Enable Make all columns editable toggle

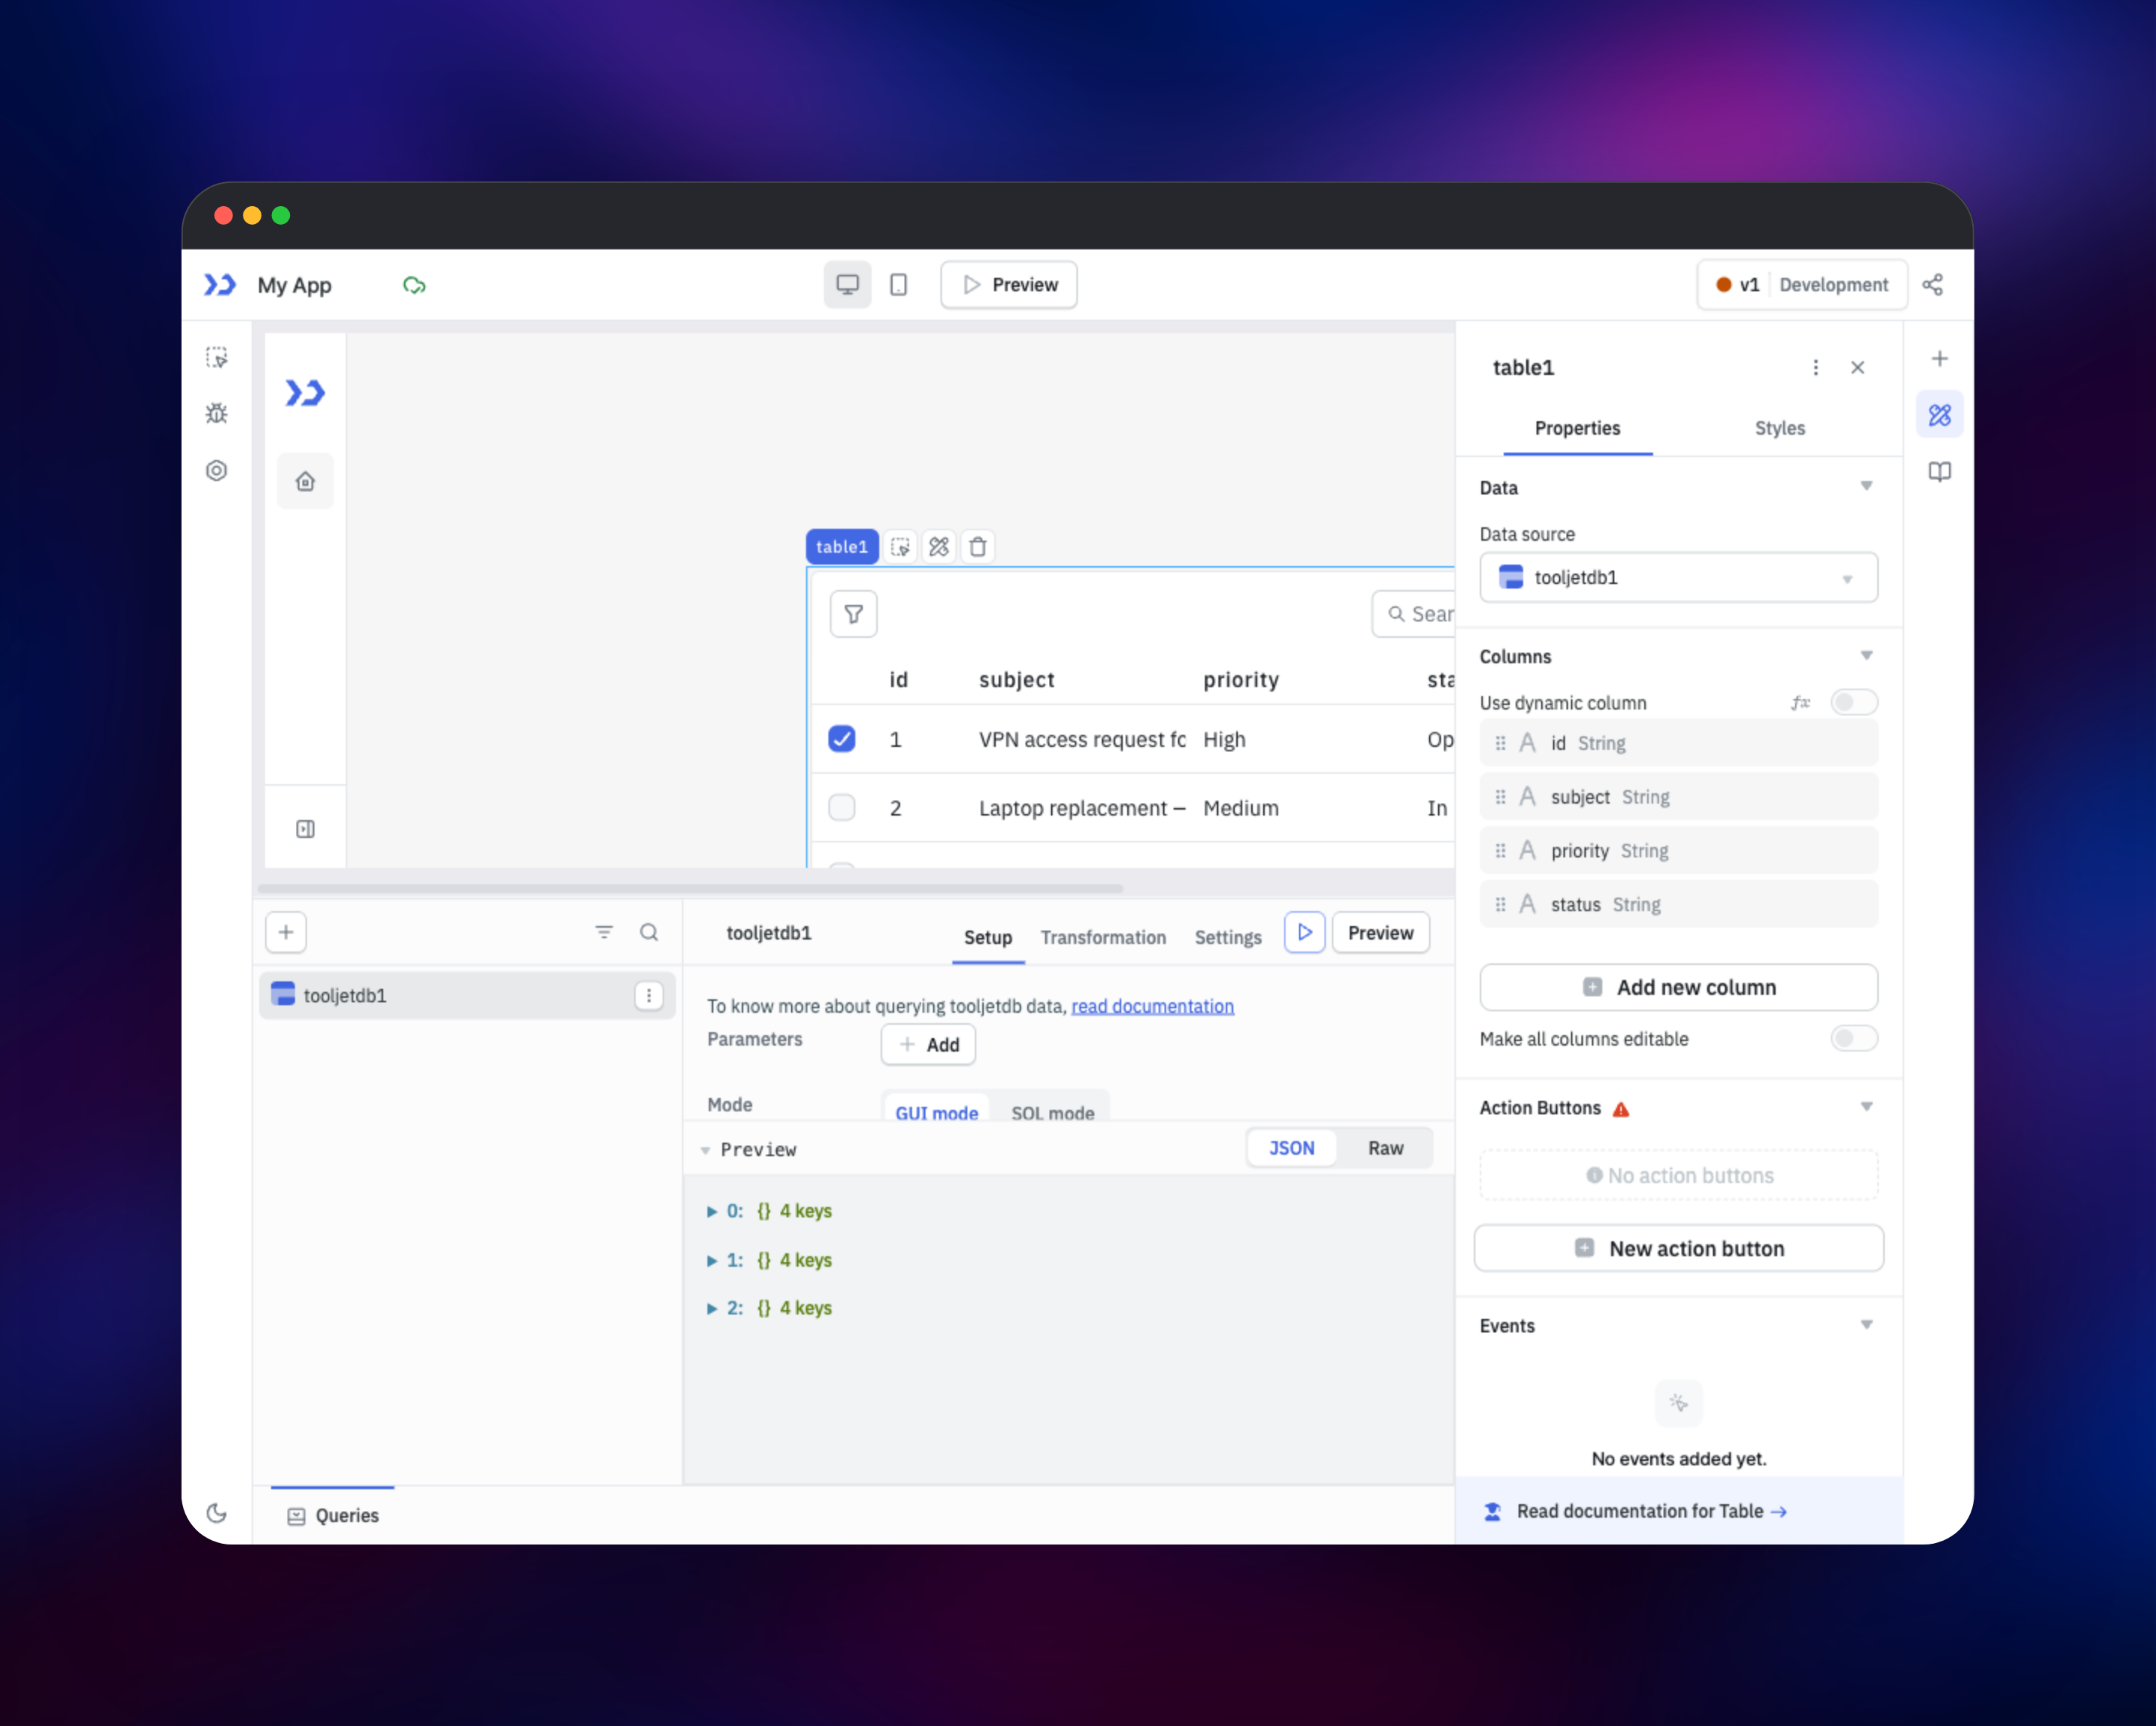[x=1854, y=1039]
